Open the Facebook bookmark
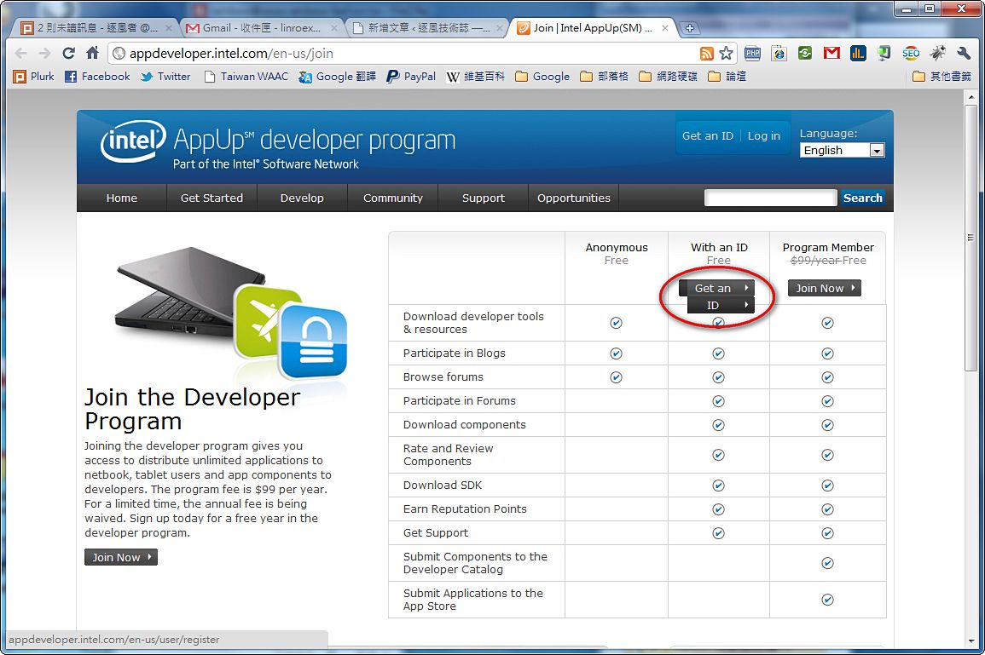The image size is (985, 655). (x=97, y=77)
